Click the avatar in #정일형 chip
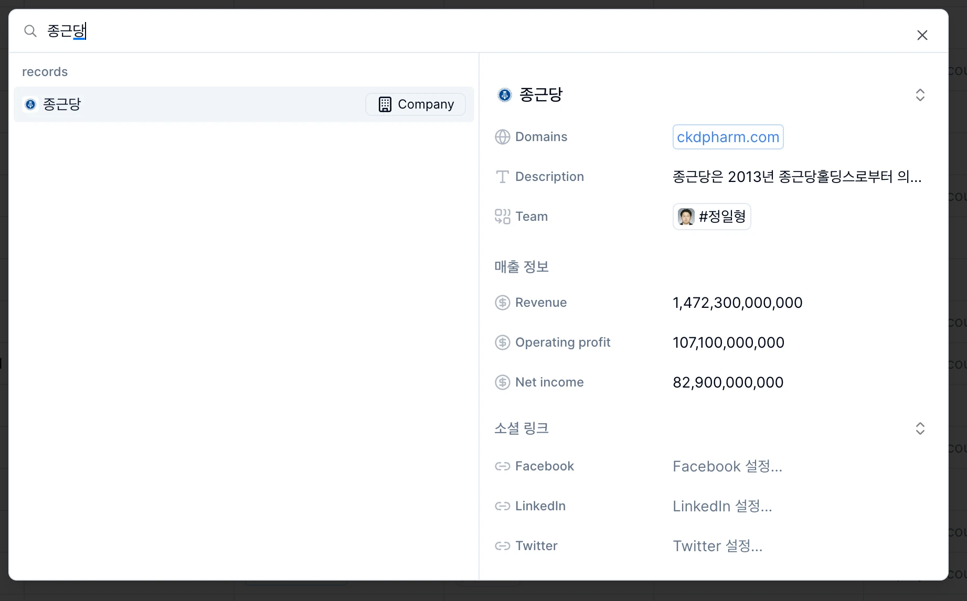 tap(686, 217)
